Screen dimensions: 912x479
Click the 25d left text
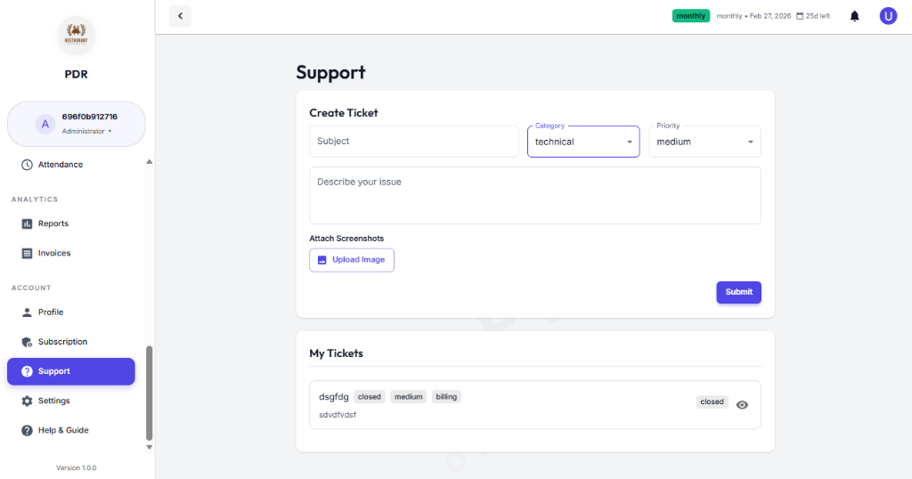point(818,16)
